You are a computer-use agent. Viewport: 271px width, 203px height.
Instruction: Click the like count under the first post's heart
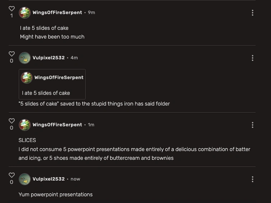click(11, 16)
